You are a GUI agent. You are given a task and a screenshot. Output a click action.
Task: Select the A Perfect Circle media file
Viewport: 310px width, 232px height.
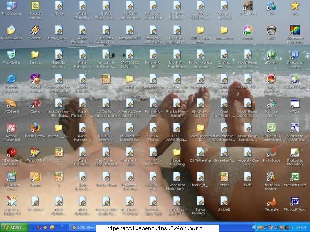(130, 108)
